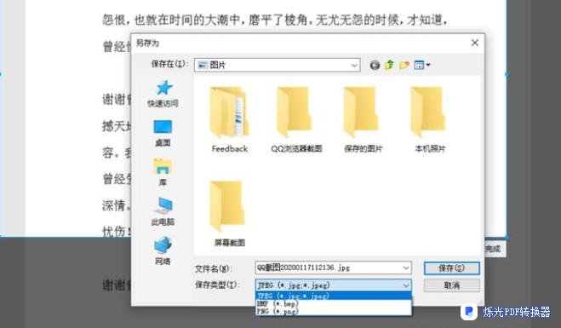Viewport: 561px width, 328px height.
Task: Select the 保存的图片 folder
Action: point(364,120)
